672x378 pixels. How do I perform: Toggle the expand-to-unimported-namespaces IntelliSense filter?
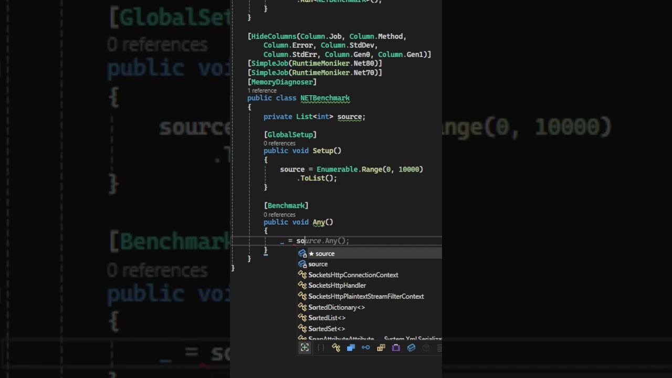[305, 348]
